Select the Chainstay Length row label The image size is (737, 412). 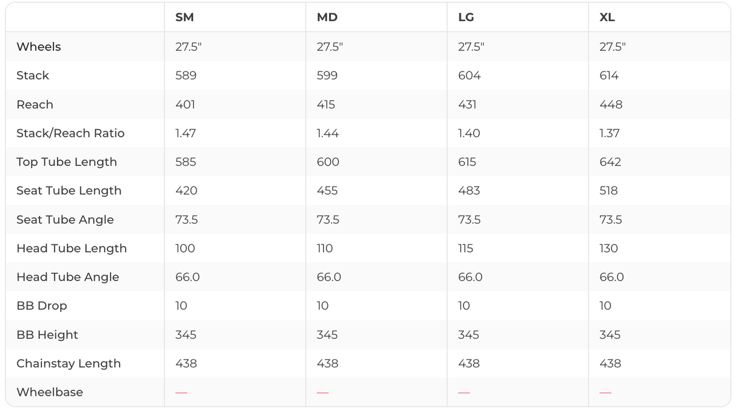pos(69,364)
